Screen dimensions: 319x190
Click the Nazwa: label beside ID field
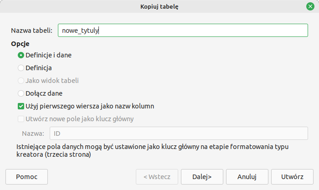click(33, 134)
